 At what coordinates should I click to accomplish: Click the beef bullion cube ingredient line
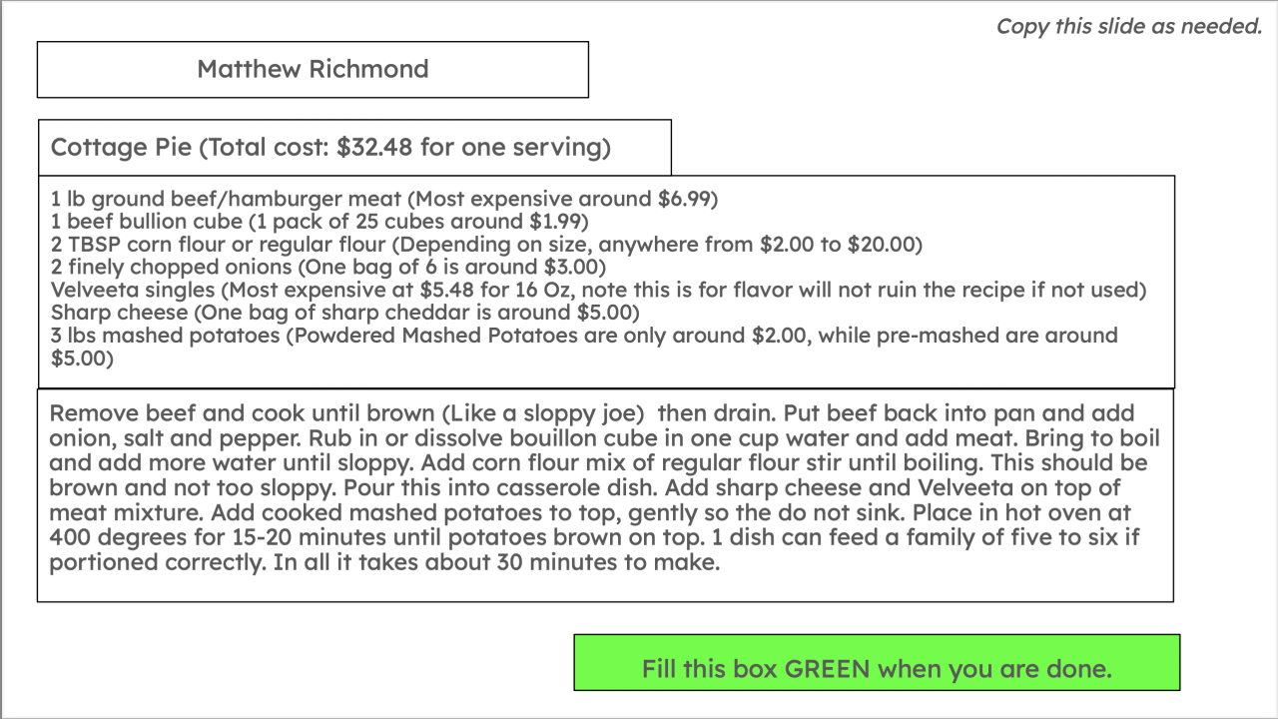point(319,221)
